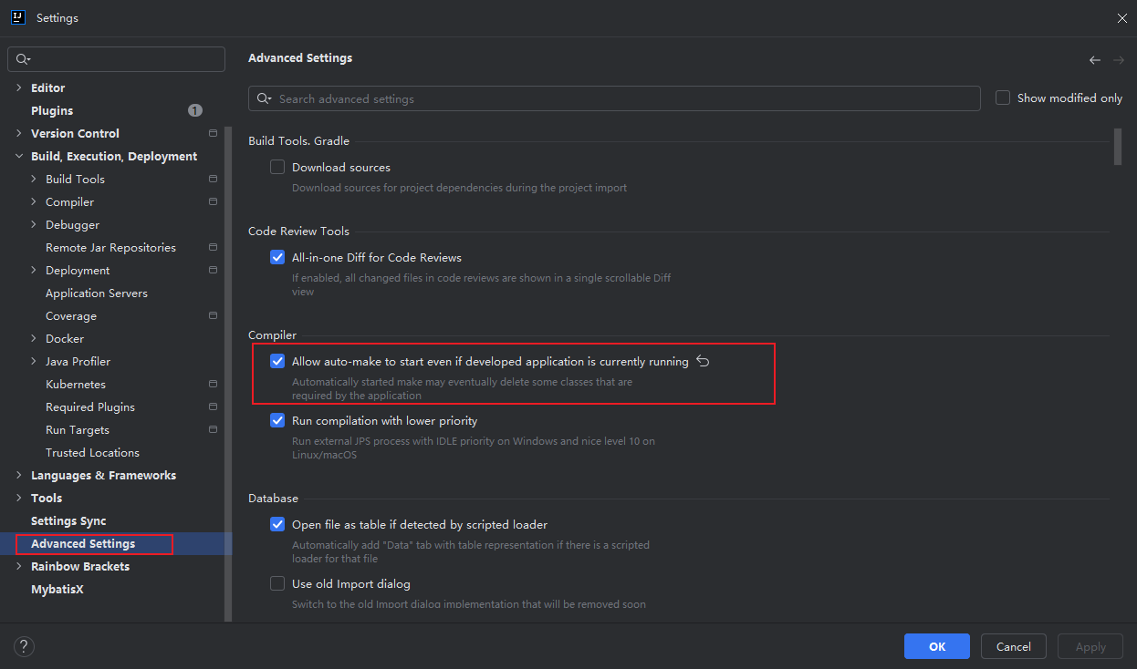The height and width of the screenshot is (669, 1137).
Task: Revert the auto-make setting with reset arrow
Action: pyautogui.click(x=703, y=361)
